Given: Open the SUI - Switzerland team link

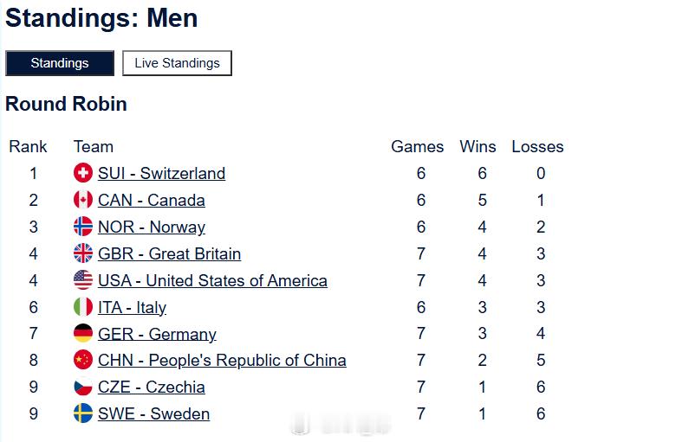Looking at the screenshot, I should pos(162,173).
